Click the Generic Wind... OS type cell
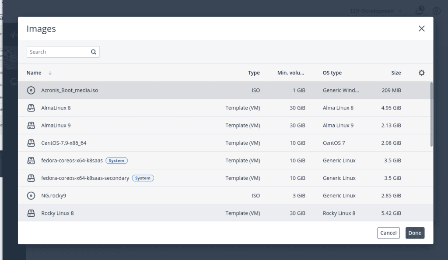448x260 pixels. pyautogui.click(x=340, y=90)
